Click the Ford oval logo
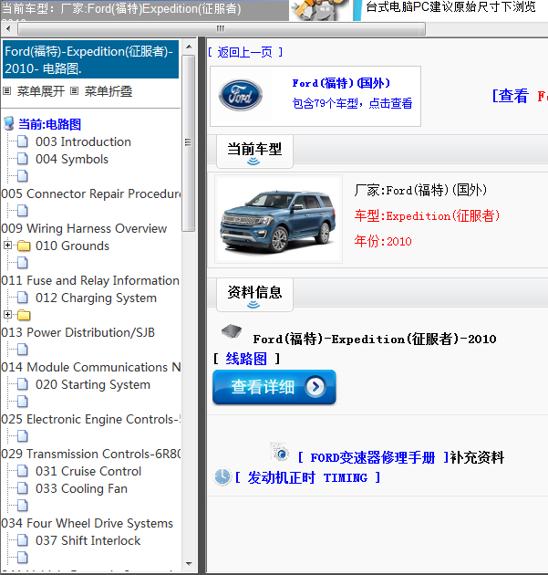 point(241,95)
